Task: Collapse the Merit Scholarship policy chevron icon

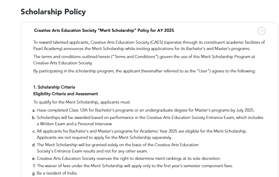Action: 261,31
